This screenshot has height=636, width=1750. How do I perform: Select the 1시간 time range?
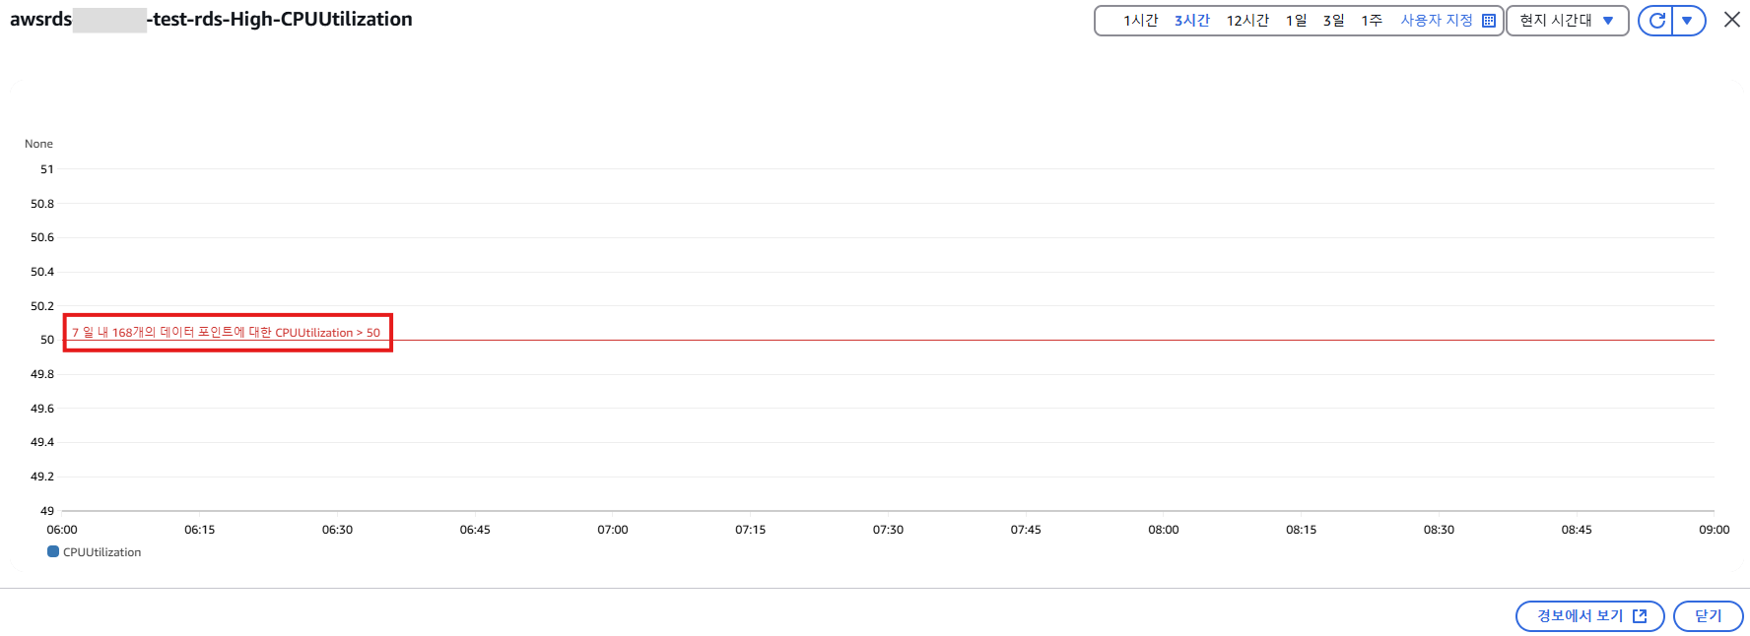pos(1140,21)
